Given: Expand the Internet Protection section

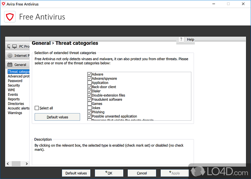Looking at the screenshot, I should (x=21, y=55).
